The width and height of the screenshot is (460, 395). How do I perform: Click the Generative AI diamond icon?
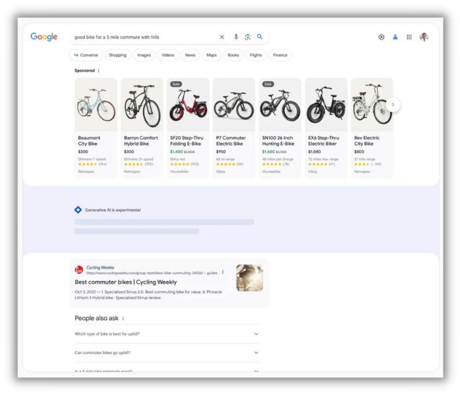tap(78, 210)
